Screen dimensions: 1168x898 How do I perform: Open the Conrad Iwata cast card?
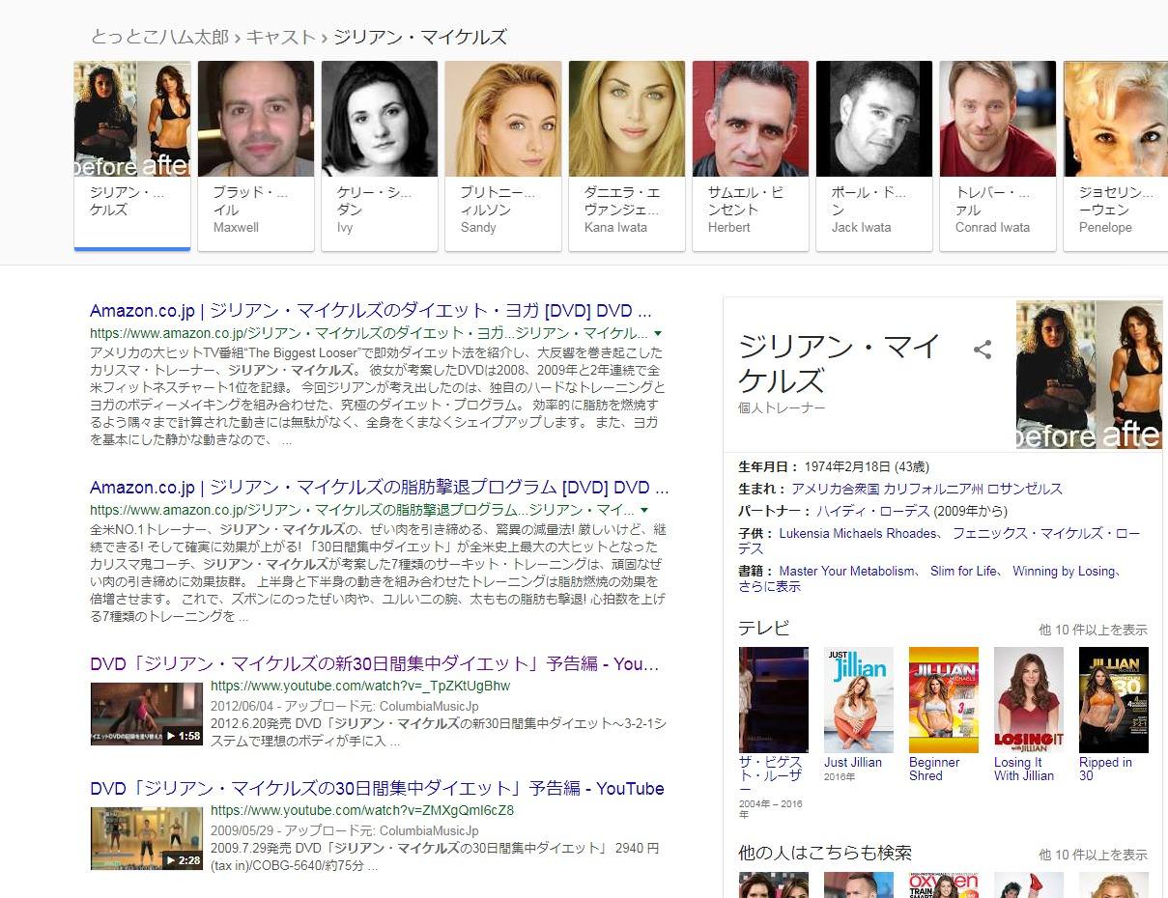(x=998, y=155)
